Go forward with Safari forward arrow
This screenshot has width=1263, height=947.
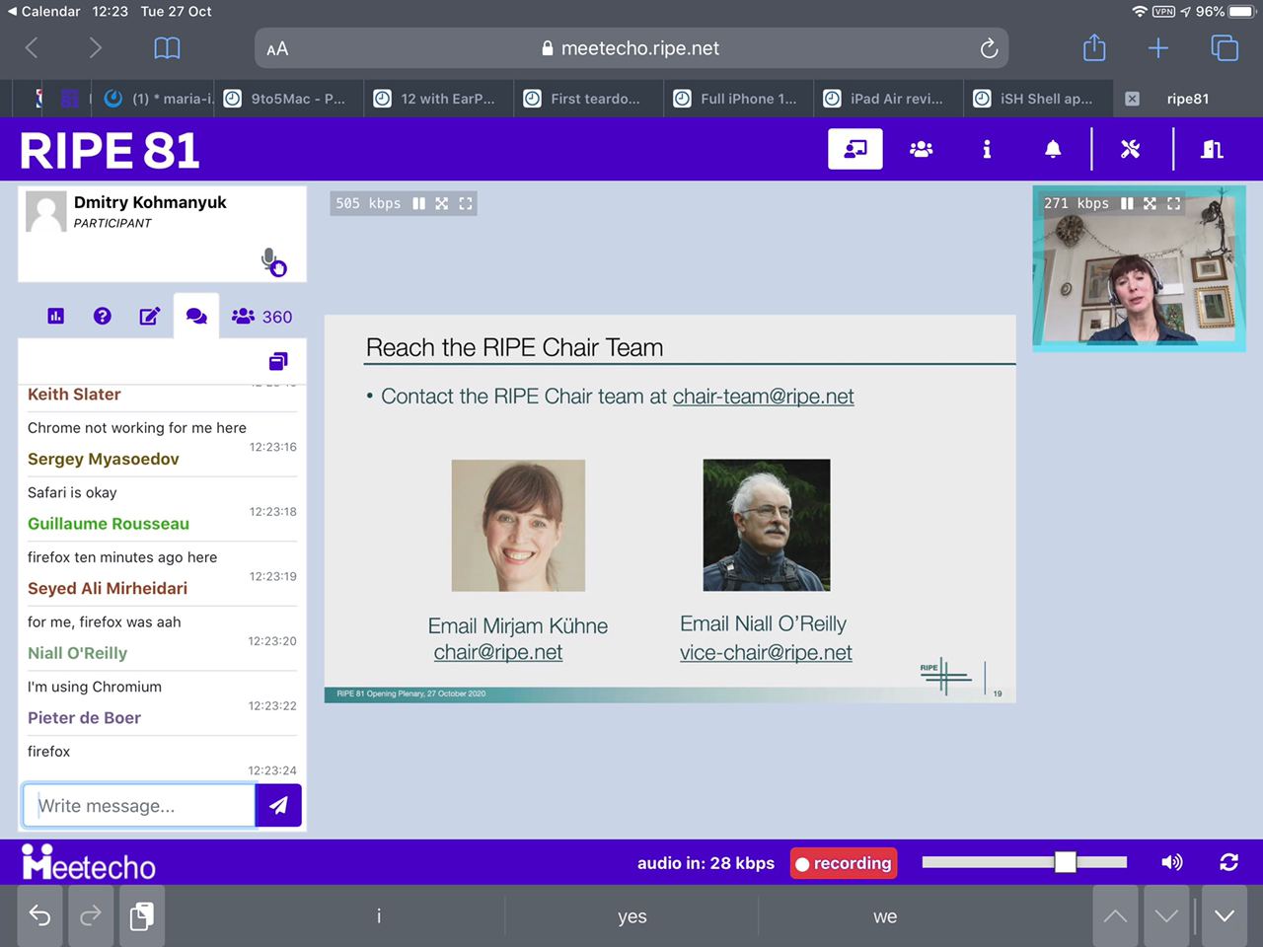(x=95, y=47)
